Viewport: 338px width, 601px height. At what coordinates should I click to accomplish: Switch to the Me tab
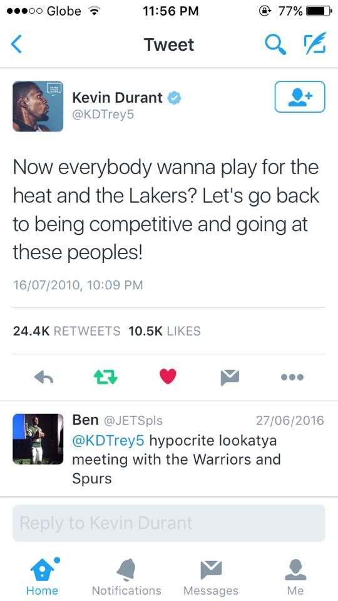click(x=295, y=577)
